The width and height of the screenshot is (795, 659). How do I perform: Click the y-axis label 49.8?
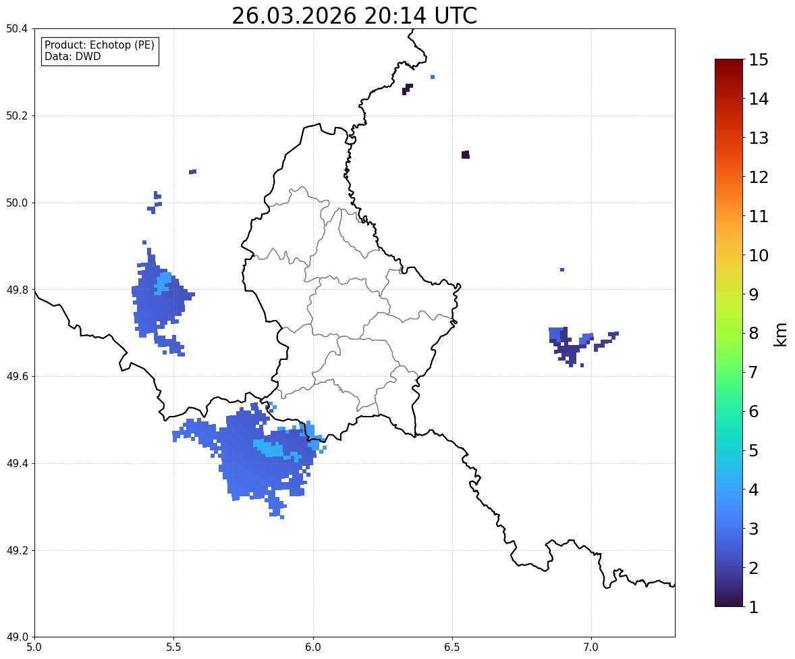(17, 290)
